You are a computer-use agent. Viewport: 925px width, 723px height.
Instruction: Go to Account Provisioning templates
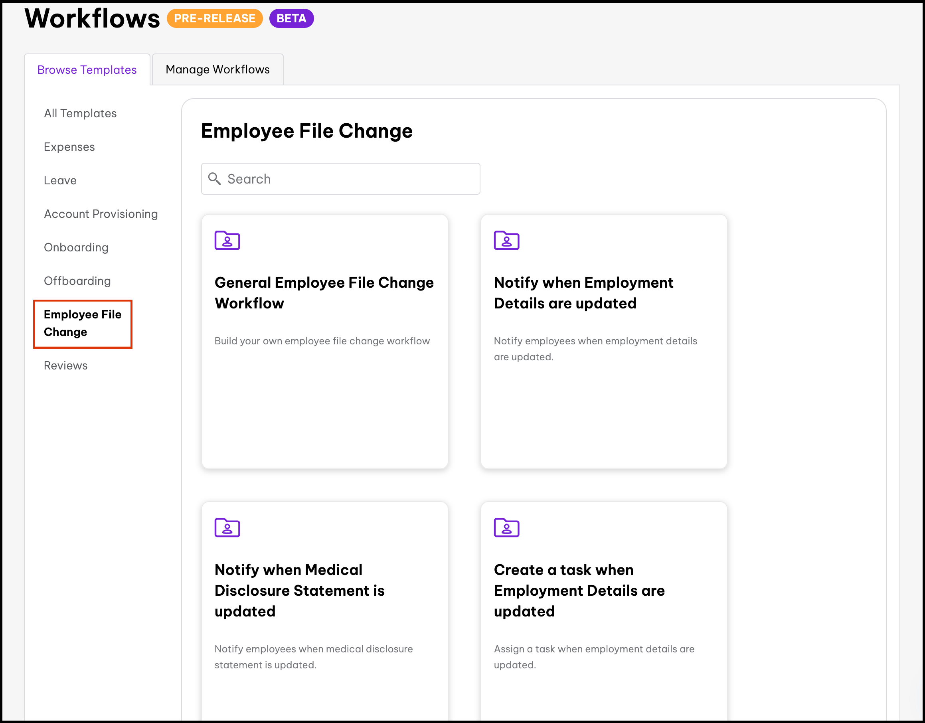coord(101,214)
